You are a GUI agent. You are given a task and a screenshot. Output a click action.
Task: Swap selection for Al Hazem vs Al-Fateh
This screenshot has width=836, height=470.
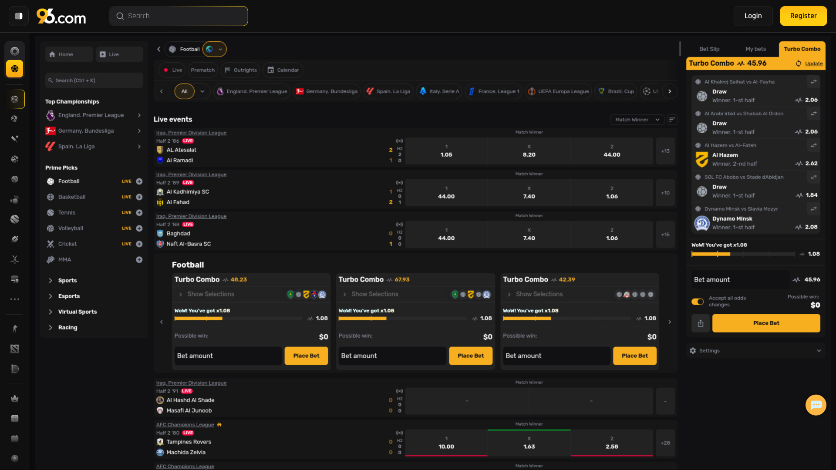(x=813, y=145)
